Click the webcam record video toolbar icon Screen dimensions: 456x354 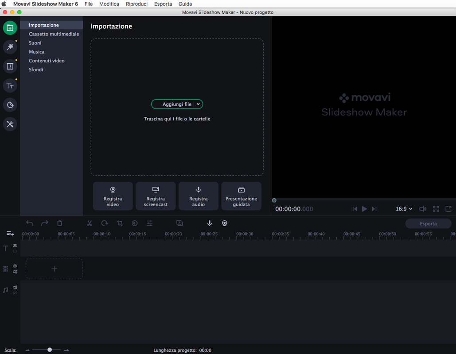[x=225, y=223]
